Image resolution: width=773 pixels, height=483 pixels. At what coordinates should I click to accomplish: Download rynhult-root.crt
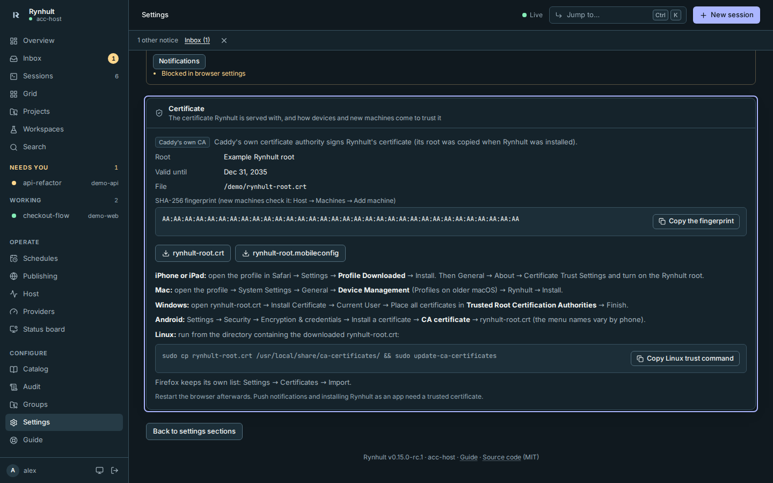193,253
